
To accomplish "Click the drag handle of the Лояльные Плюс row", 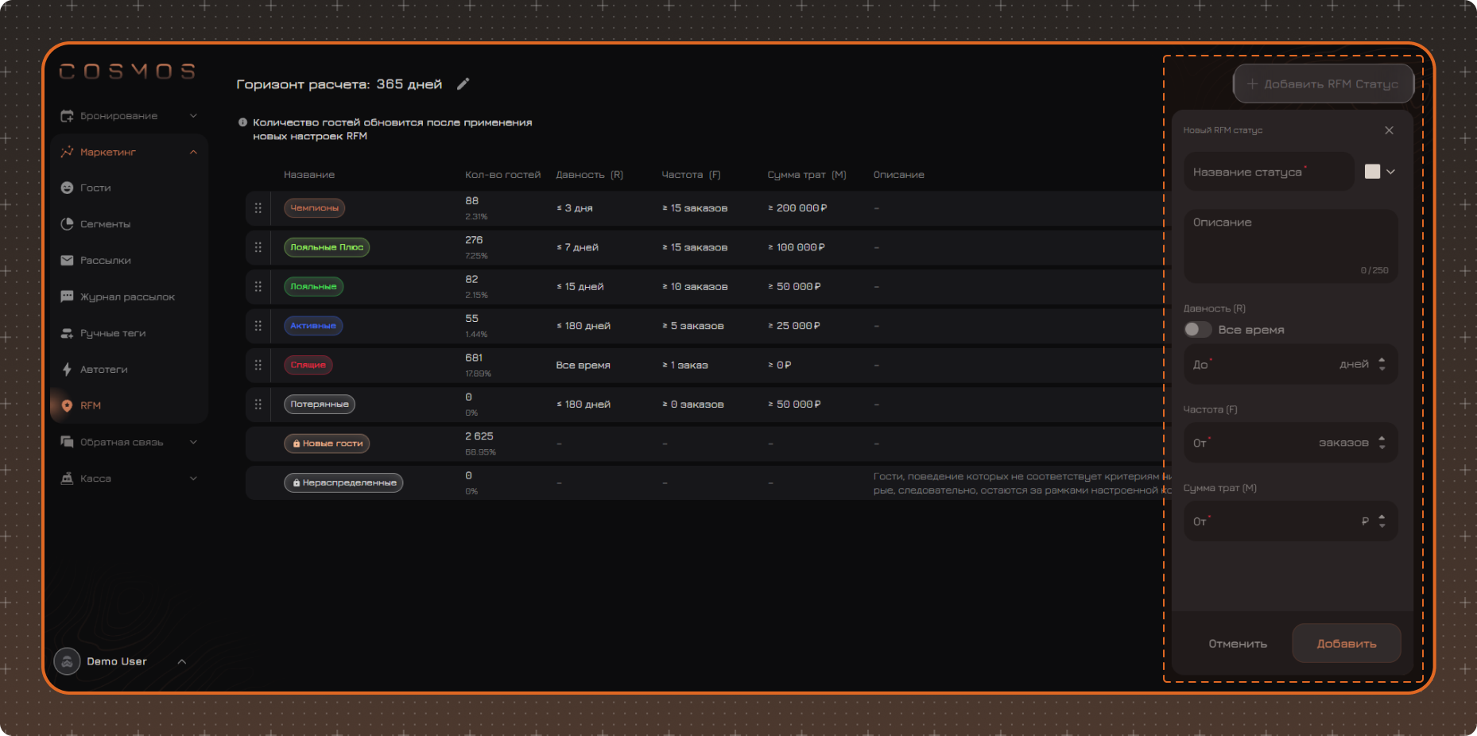I will (x=258, y=247).
